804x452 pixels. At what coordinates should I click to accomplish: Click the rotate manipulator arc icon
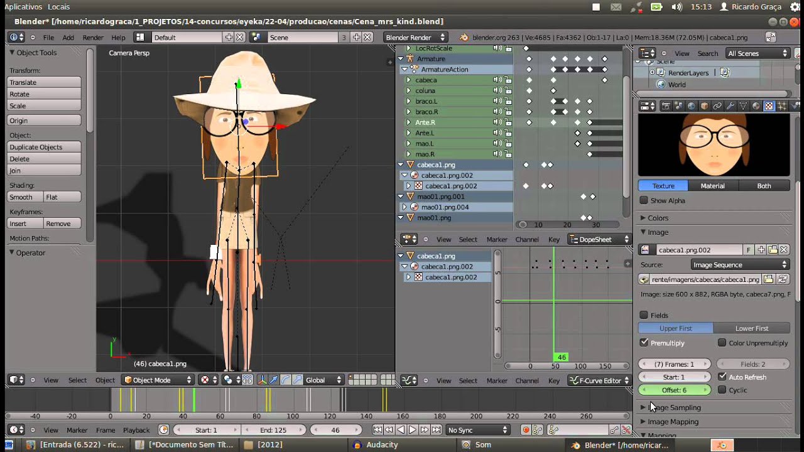[286, 380]
